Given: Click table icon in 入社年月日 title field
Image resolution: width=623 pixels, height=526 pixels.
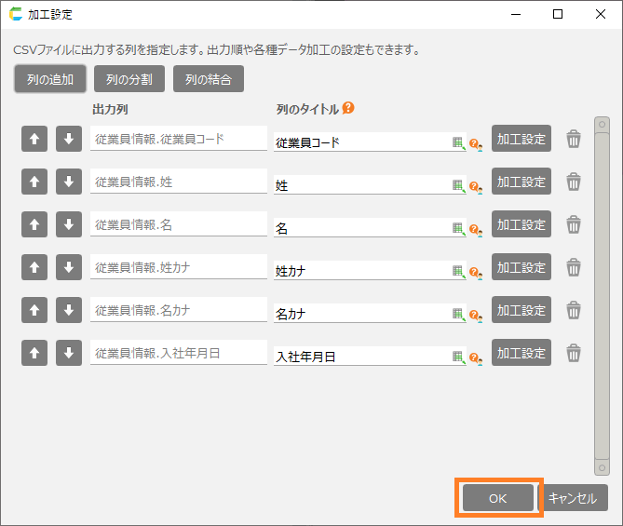Looking at the screenshot, I should point(457,357).
